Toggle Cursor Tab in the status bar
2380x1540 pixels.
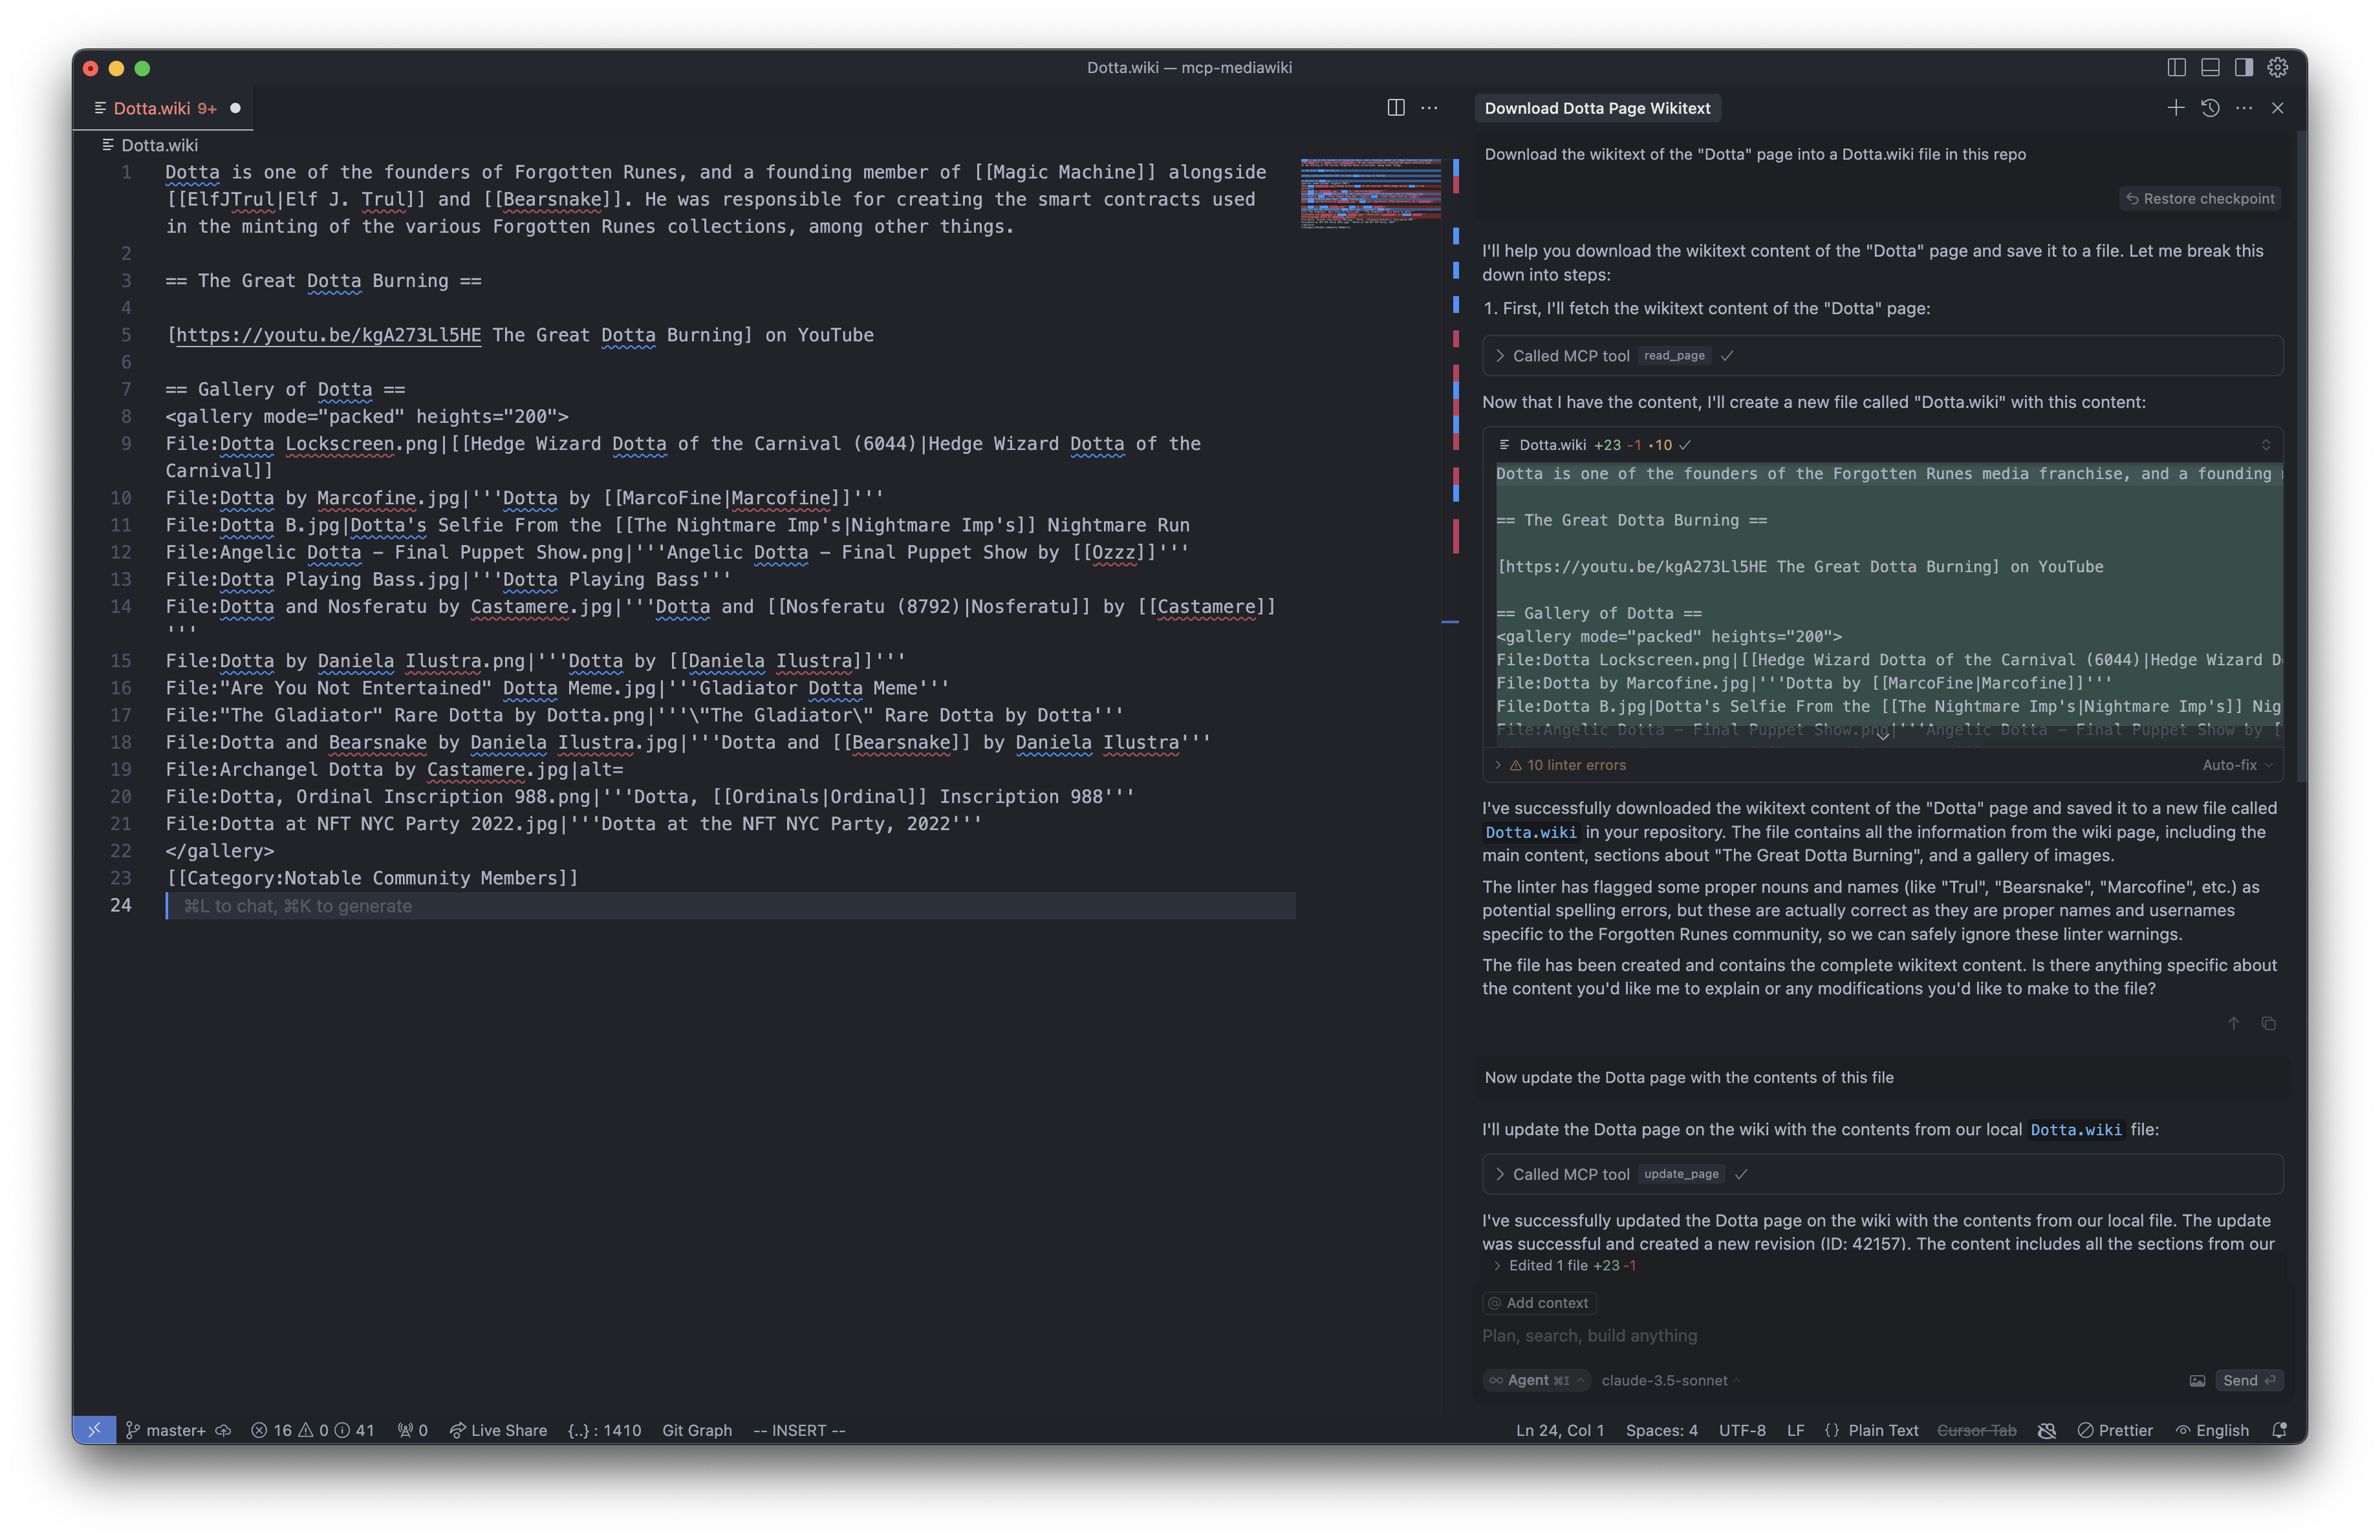tap(1978, 1430)
